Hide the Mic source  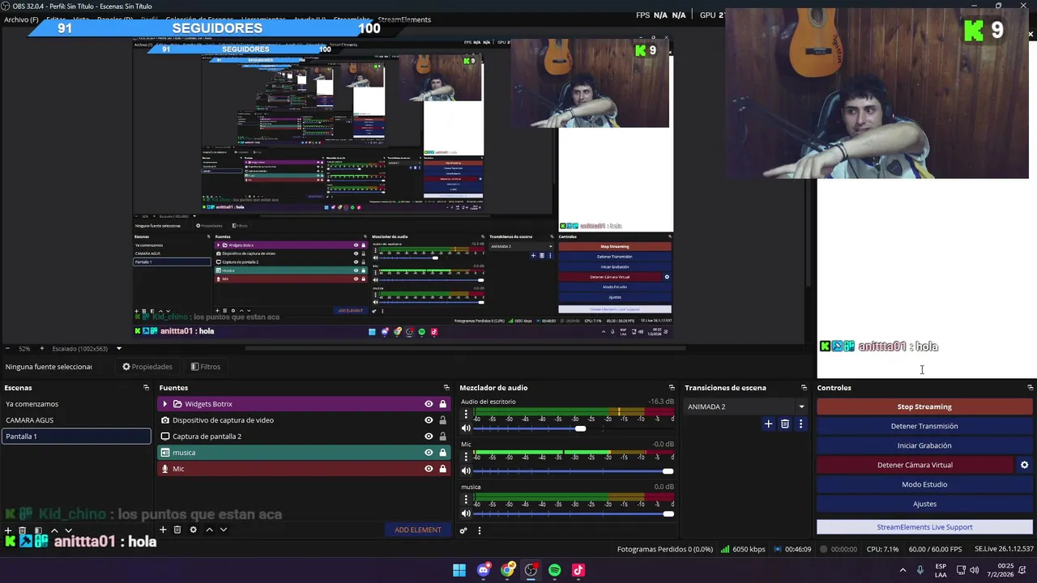point(429,469)
